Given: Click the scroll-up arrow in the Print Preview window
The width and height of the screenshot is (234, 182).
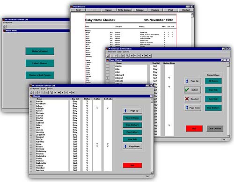Looking at the screenshot, I should coord(192,14).
